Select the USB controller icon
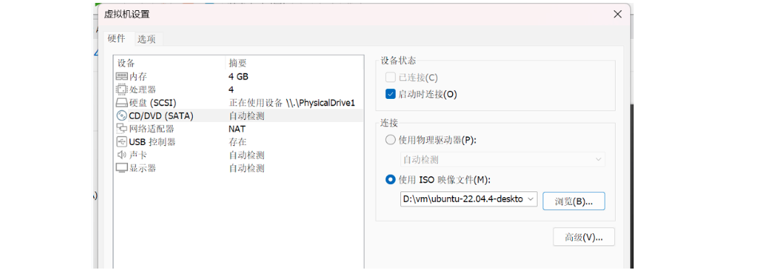Image resolution: width=776 pixels, height=270 pixels. tap(121, 142)
